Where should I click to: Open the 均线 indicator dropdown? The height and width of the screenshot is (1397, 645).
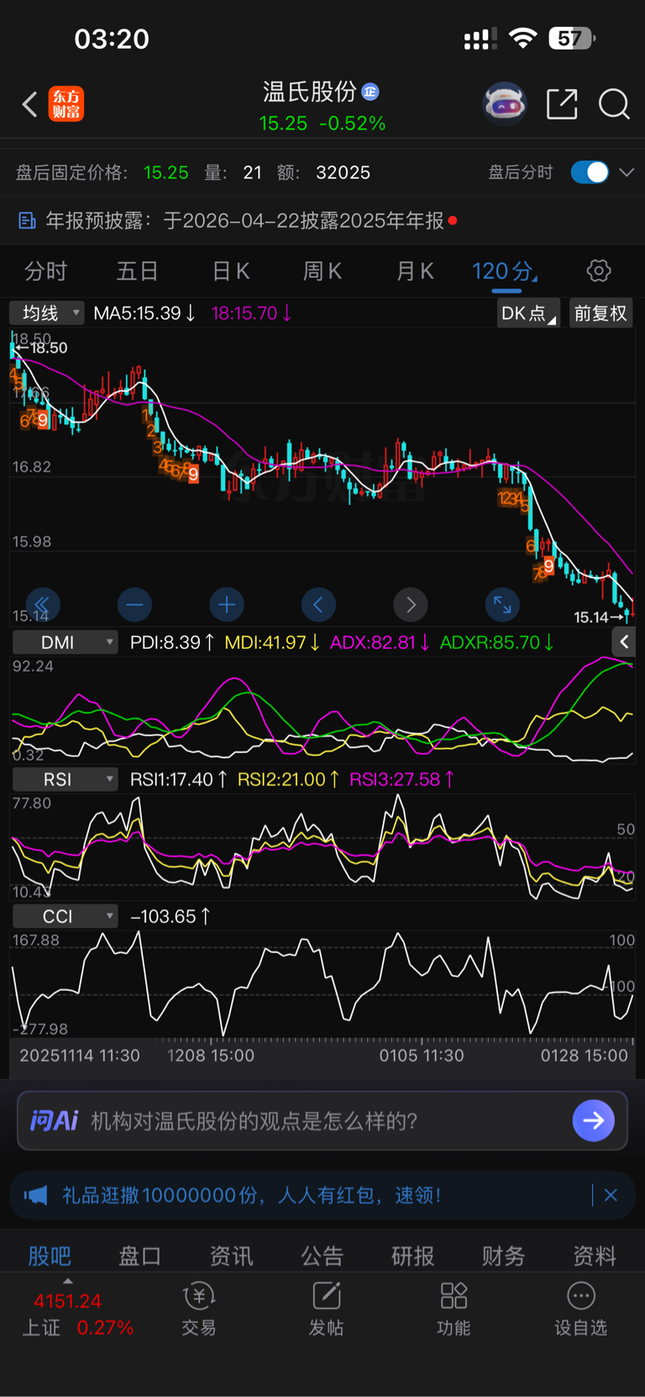click(46, 313)
